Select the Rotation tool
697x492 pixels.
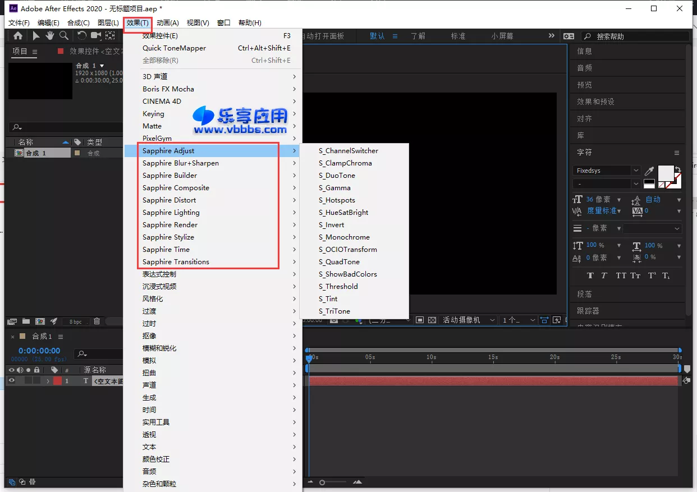pos(82,36)
